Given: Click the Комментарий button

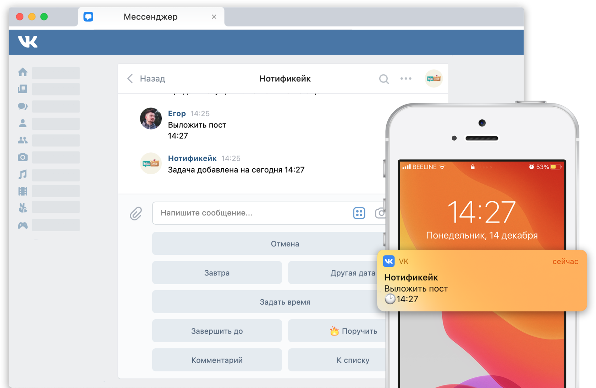Looking at the screenshot, I should click(x=217, y=360).
